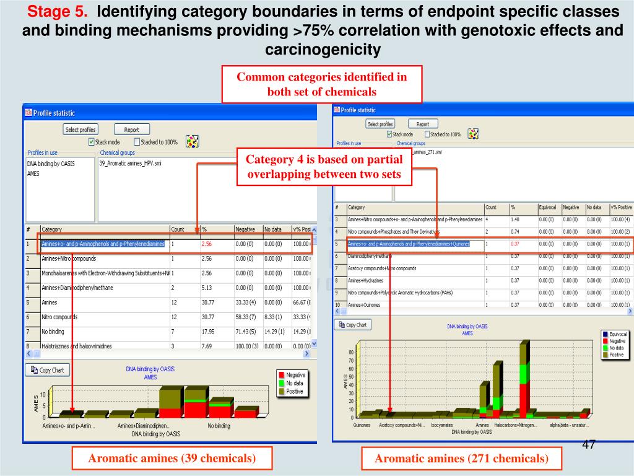Enable Stacked to 100% in left window

pyautogui.click(x=137, y=142)
